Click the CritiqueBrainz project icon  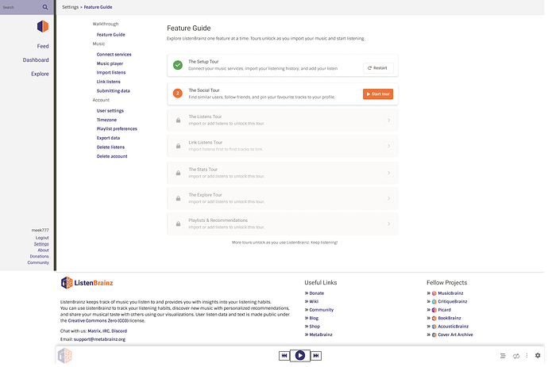click(x=434, y=302)
